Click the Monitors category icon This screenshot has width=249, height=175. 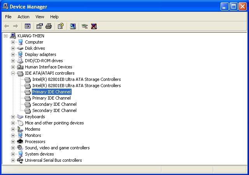pyautogui.click(x=20, y=135)
